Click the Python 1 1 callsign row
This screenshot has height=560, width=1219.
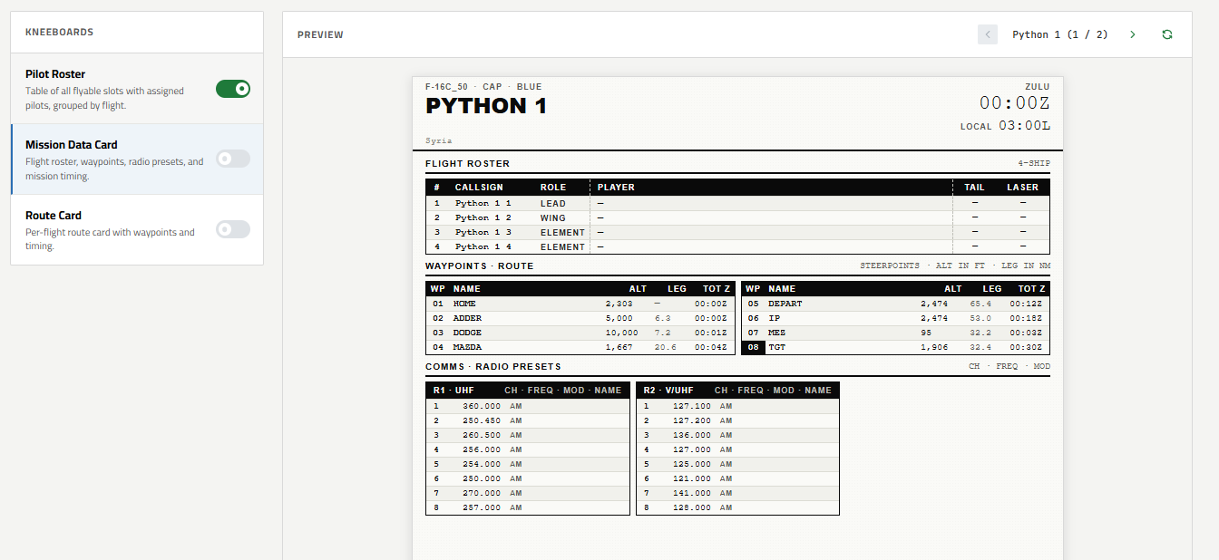737,203
